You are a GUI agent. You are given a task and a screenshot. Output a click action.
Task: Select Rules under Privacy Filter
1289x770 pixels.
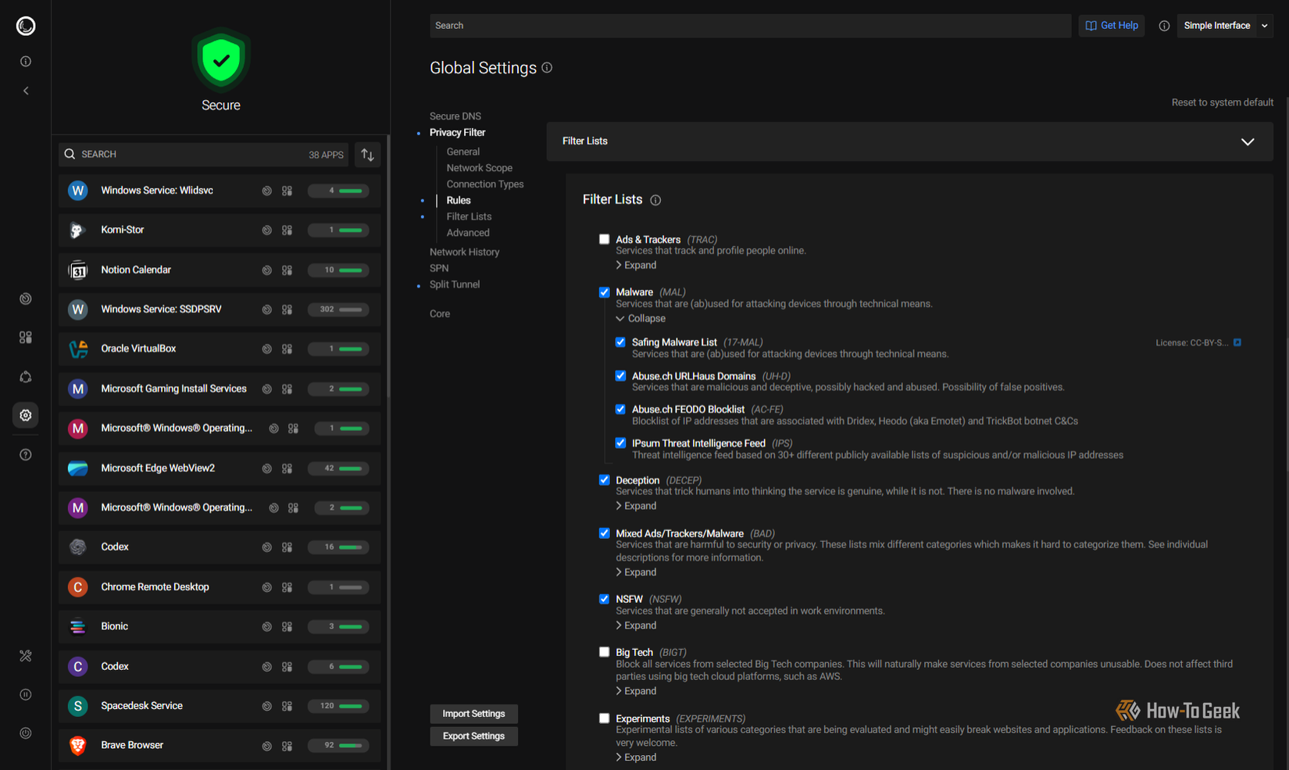tap(459, 201)
